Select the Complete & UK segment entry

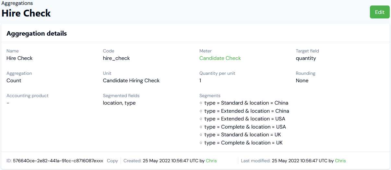click(x=243, y=143)
